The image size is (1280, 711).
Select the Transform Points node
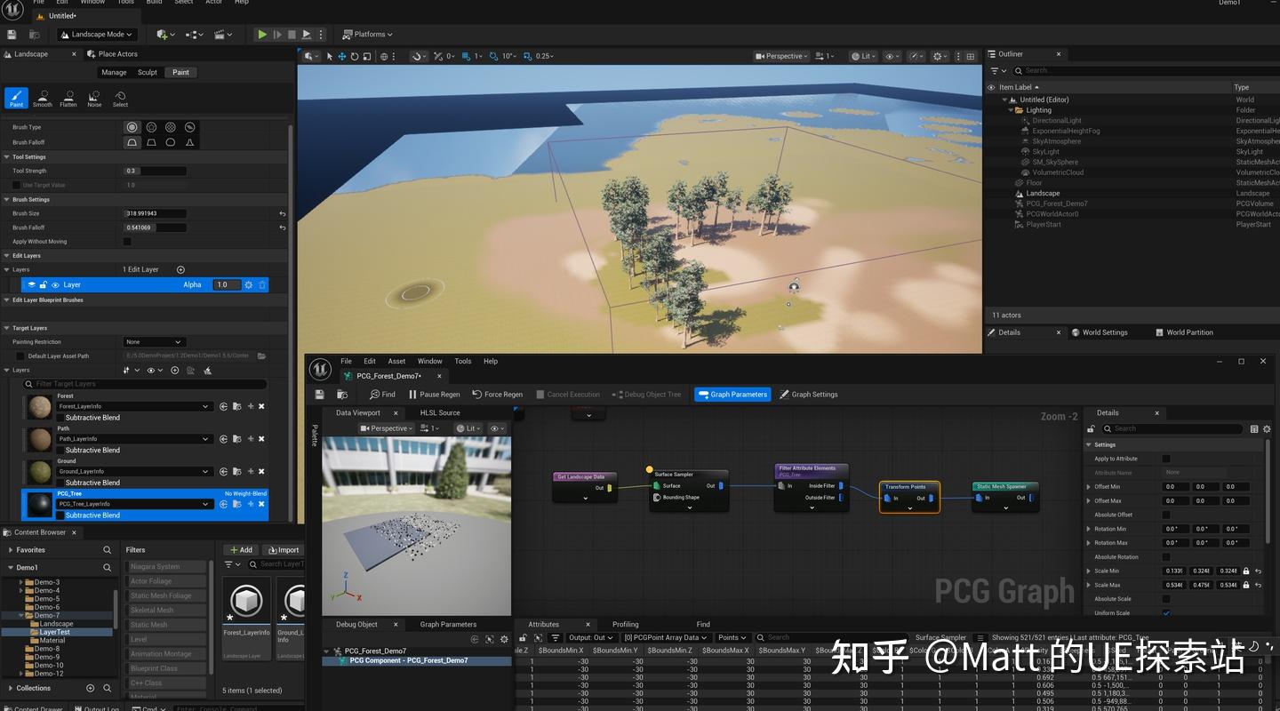909,497
